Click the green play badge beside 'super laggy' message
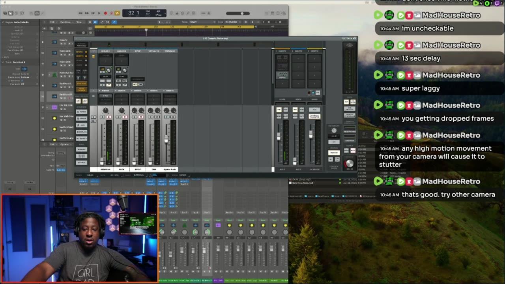505x284 pixels. point(378,75)
